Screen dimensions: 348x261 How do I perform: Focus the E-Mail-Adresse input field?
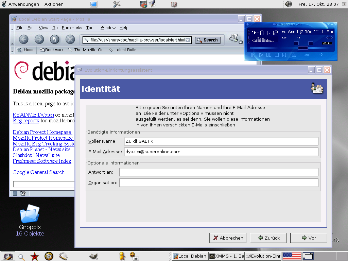(x=221, y=152)
